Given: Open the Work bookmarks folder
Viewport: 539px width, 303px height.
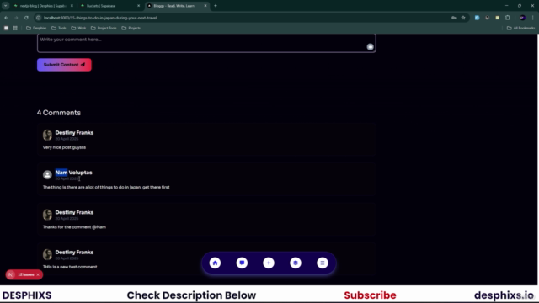Looking at the screenshot, I should pyautogui.click(x=78, y=28).
